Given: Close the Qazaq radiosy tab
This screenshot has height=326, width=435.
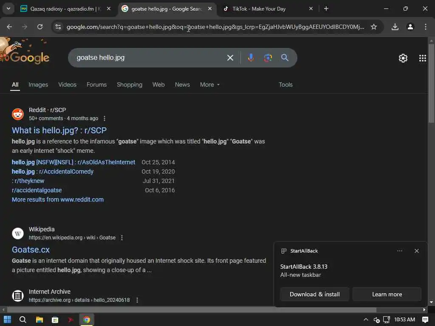Looking at the screenshot, I should pos(109,8).
